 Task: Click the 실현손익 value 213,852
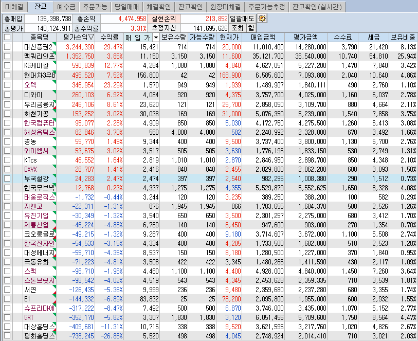(x=216, y=19)
